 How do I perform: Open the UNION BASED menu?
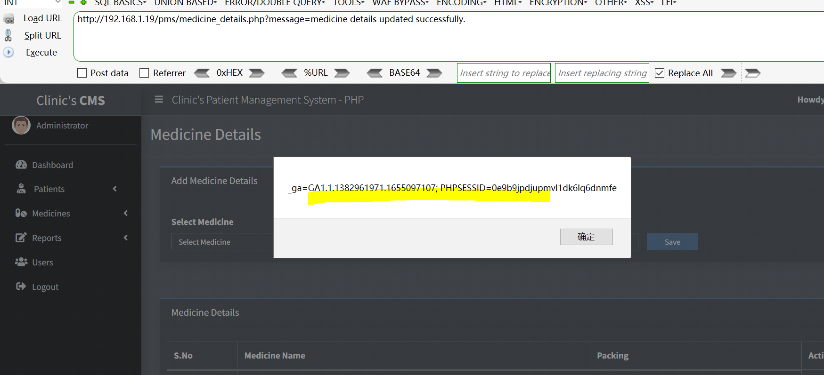[186, 3]
